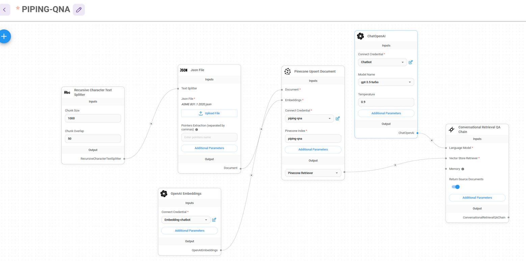The height and width of the screenshot is (261, 526).
Task: Click the Chunk Overlap field showing 50
Action: (x=93, y=139)
